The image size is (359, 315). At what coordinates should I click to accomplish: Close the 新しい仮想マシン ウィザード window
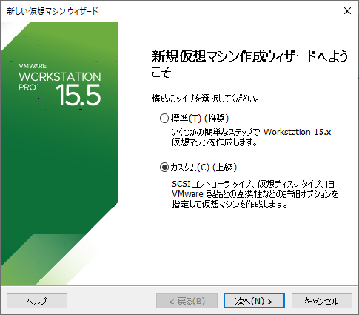tap(347, 11)
